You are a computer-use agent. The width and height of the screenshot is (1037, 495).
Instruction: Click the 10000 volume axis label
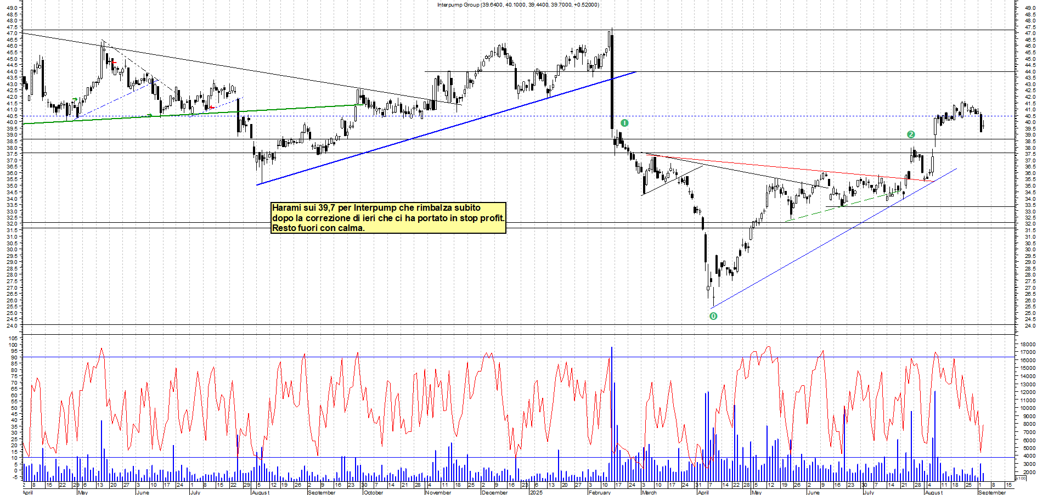(1028, 408)
